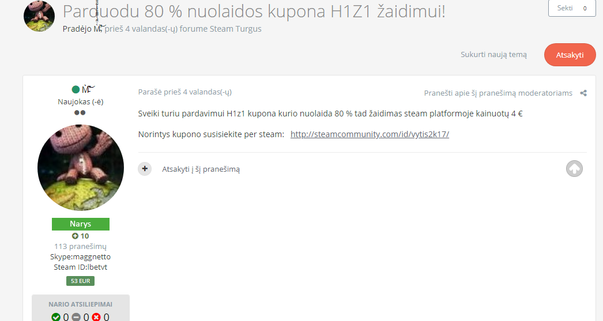Open the large Sackboy profile avatar

(x=81, y=167)
